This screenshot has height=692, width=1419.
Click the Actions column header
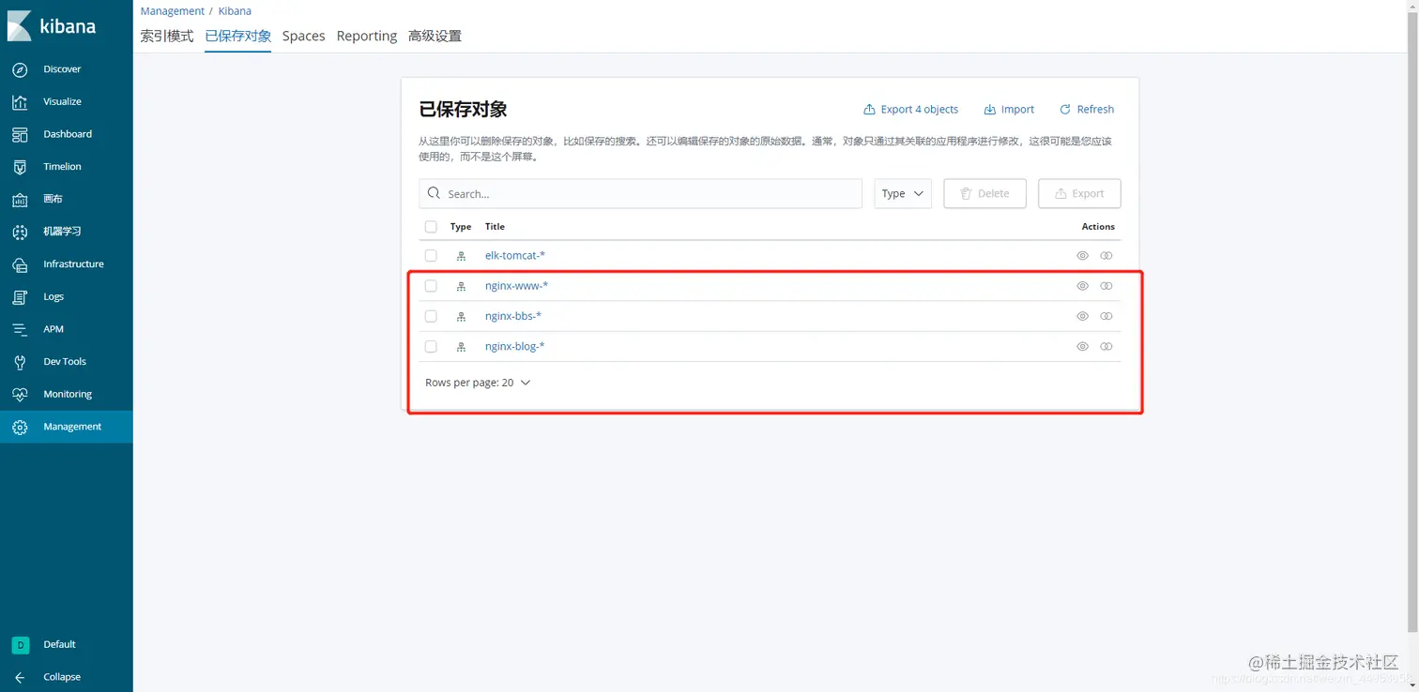(x=1098, y=227)
